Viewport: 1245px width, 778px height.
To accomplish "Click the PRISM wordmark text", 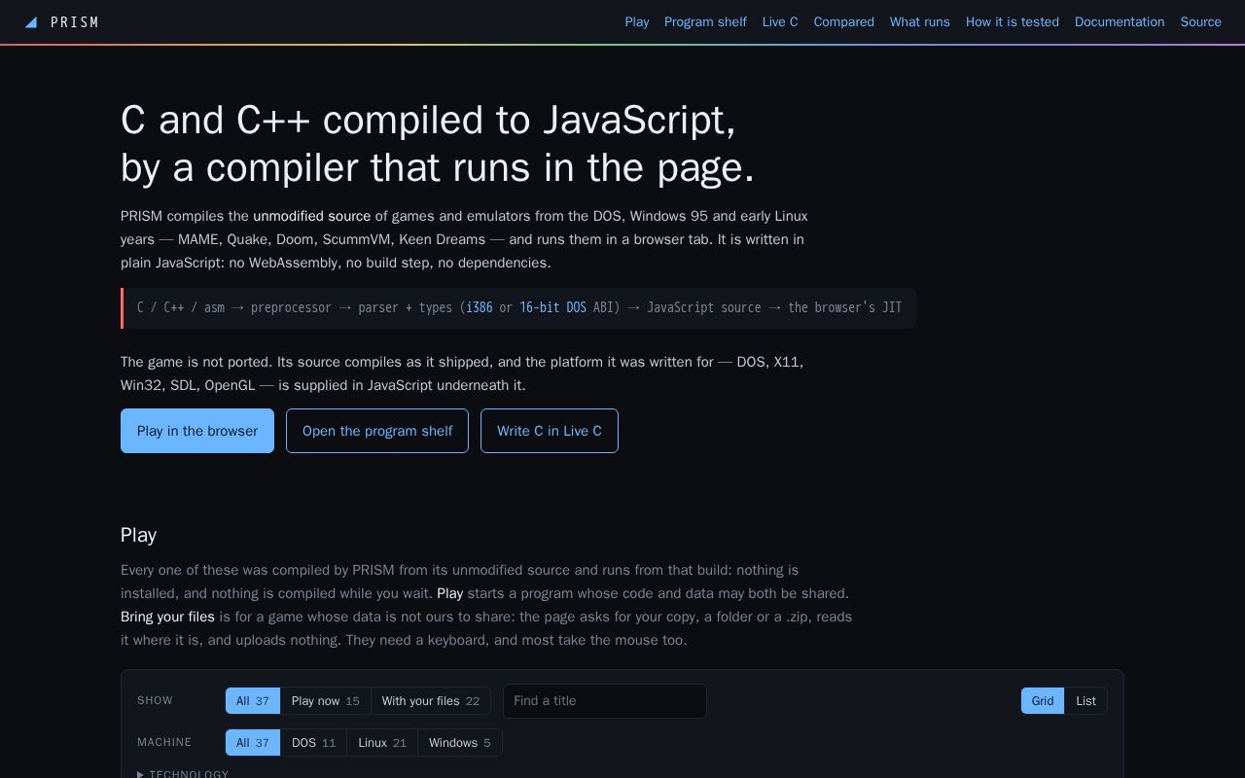I will pos(75,22).
